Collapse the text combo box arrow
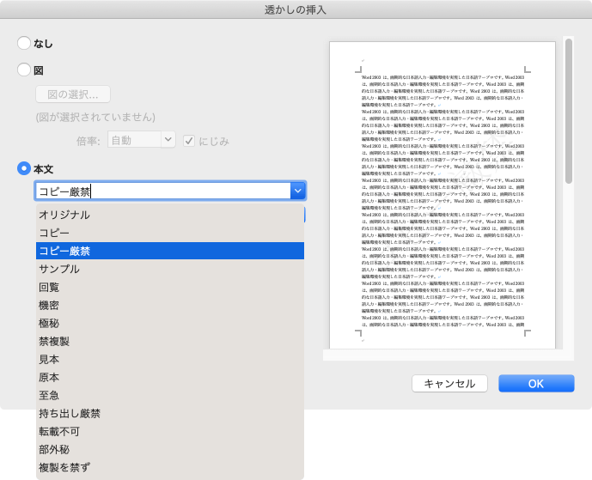 [x=298, y=191]
